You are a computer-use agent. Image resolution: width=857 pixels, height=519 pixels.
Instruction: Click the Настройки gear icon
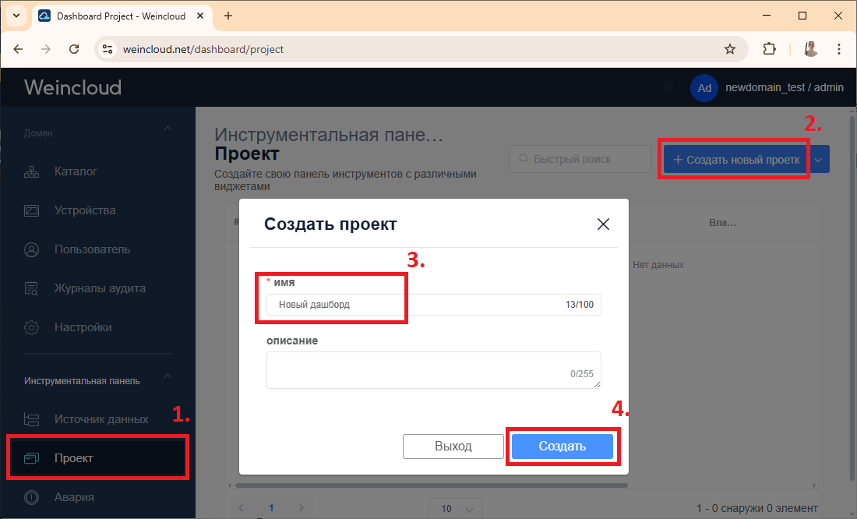tap(32, 327)
